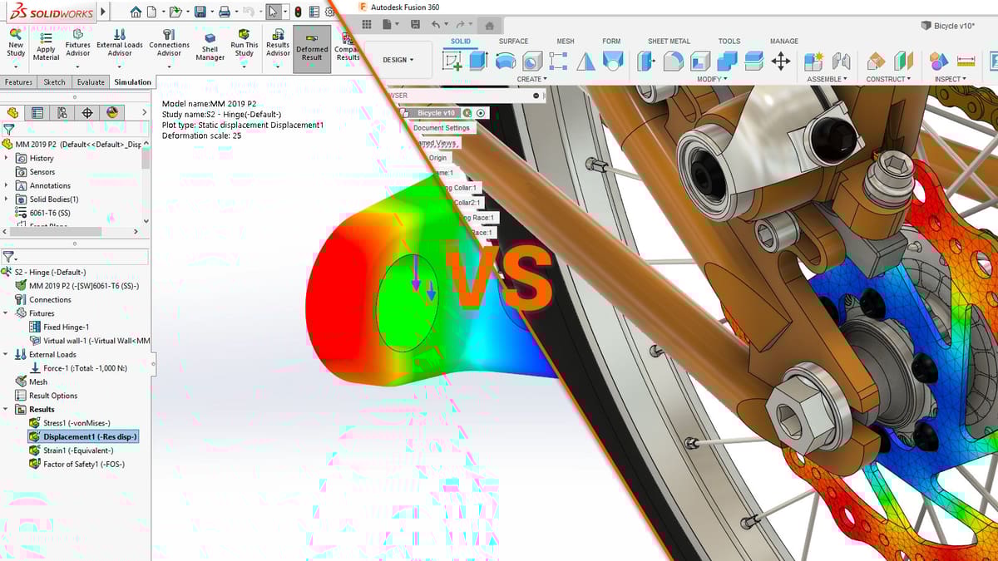Open the Connections Advisor tool
The image size is (998, 561).
[169, 43]
